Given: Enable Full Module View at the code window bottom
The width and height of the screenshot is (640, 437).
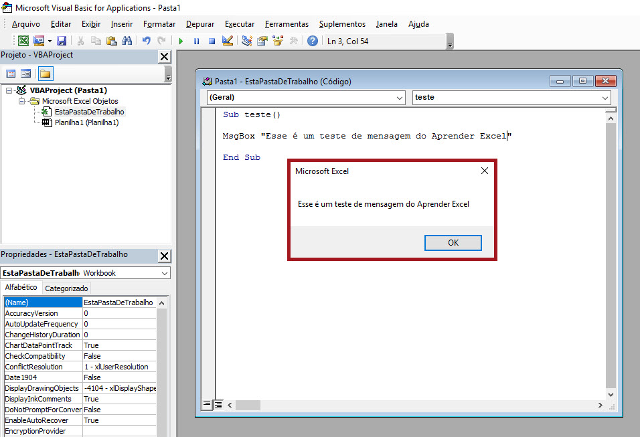Looking at the screenshot, I should point(218,404).
